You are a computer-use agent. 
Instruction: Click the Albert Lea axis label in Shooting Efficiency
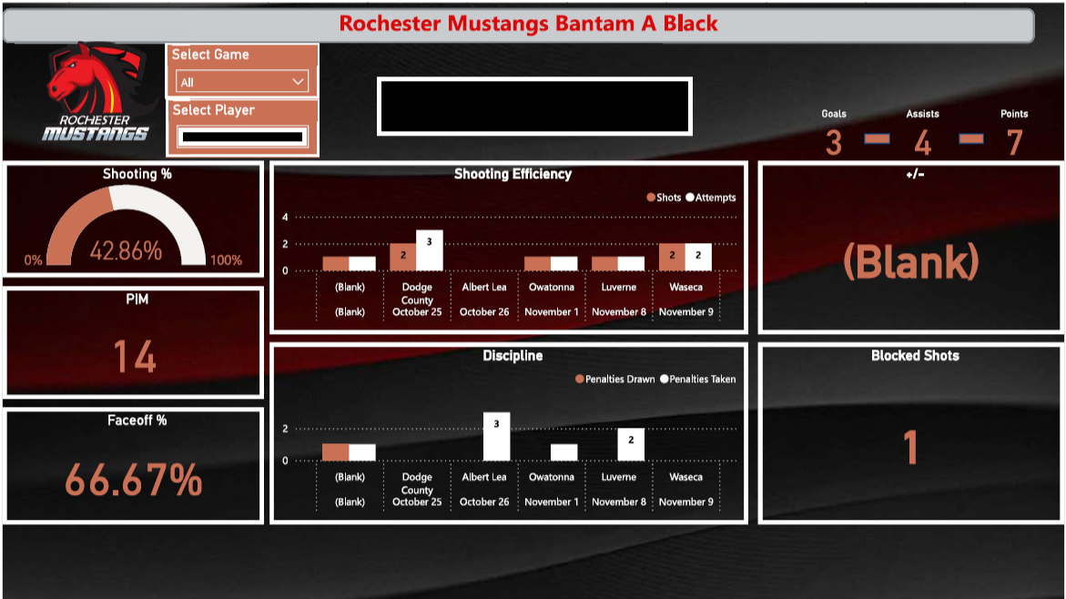click(x=484, y=287)
